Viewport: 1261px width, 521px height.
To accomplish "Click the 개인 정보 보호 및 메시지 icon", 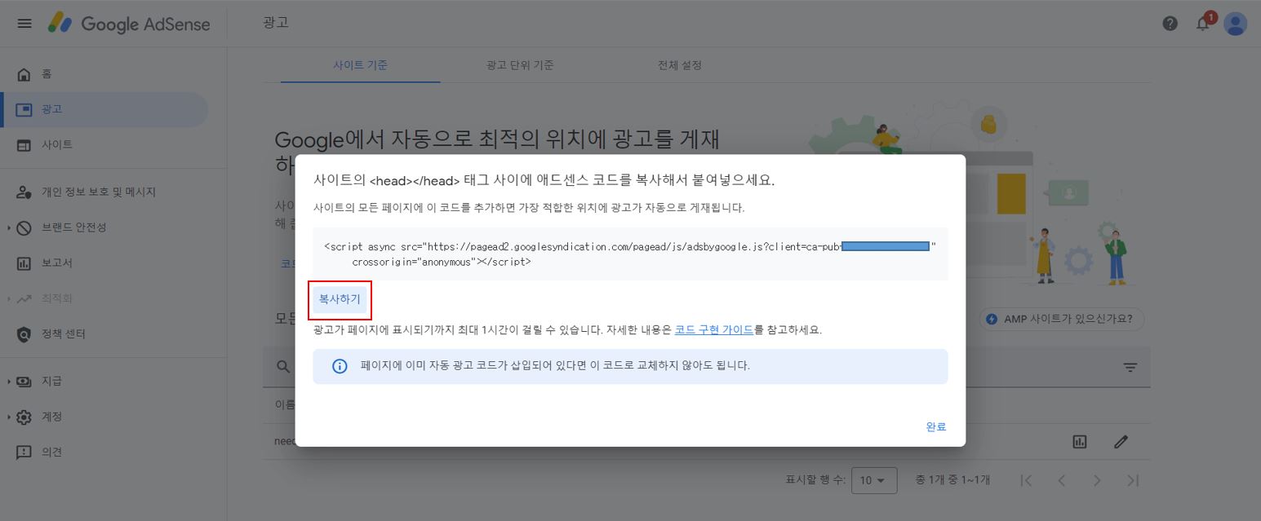I will [x=24, y=192].
